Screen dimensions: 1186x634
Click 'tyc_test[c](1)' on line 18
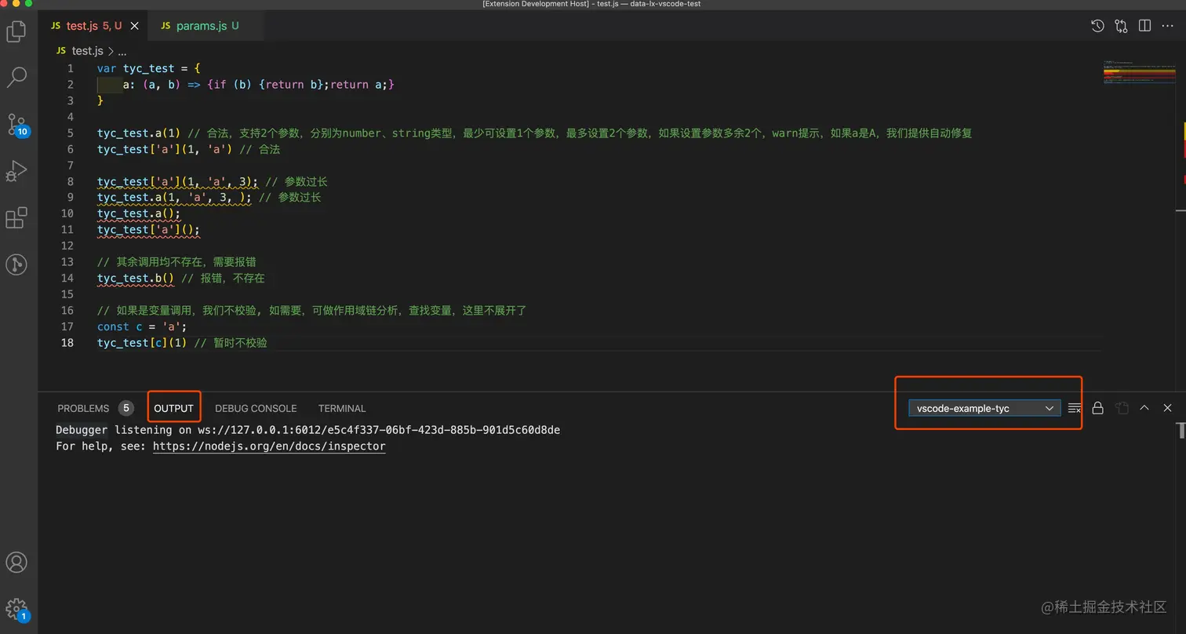click(142, 343)
